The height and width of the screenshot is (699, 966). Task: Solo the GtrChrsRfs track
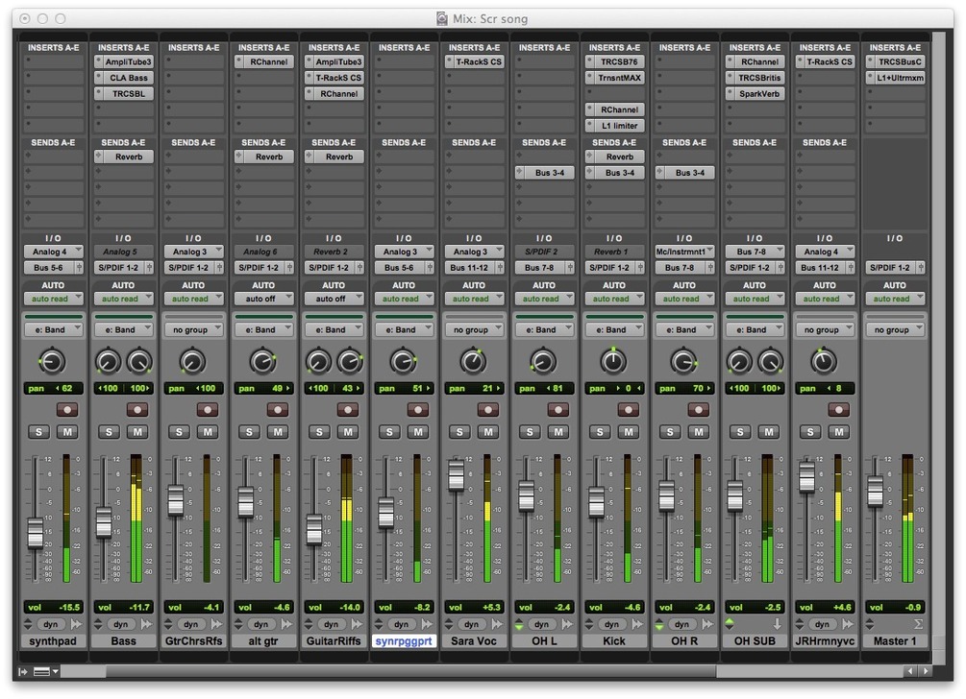[180, 432]
